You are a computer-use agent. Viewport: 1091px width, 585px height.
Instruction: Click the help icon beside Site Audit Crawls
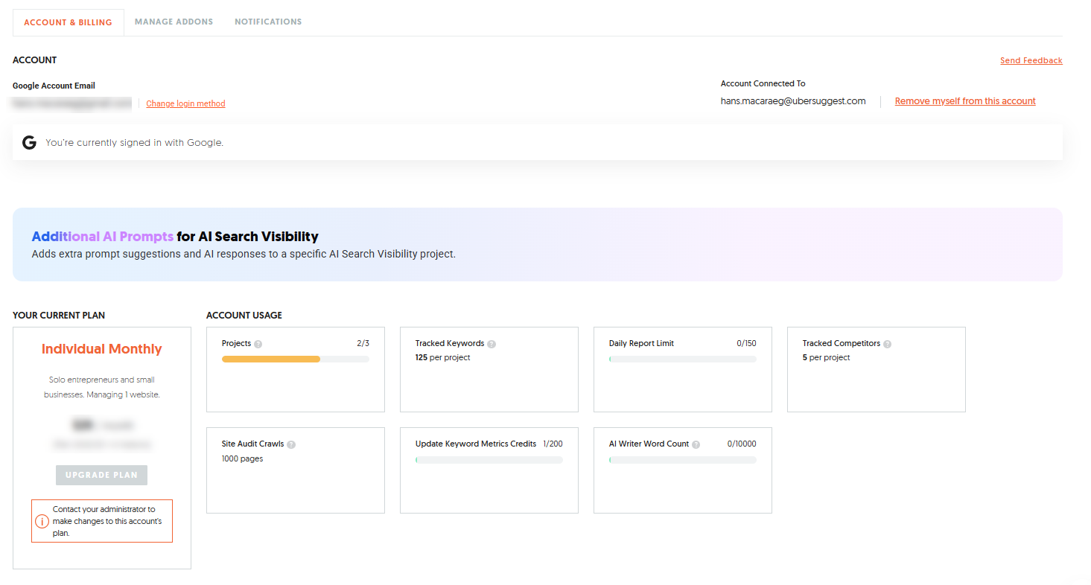(x=291, y=444)
